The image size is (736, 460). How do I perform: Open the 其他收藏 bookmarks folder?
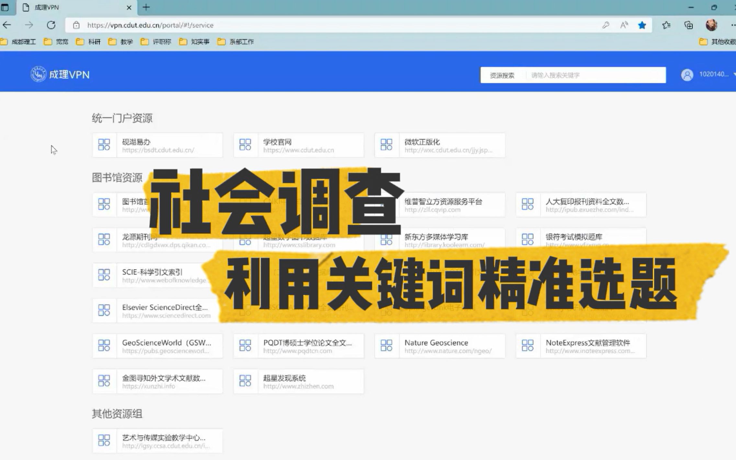click(717, 41)
